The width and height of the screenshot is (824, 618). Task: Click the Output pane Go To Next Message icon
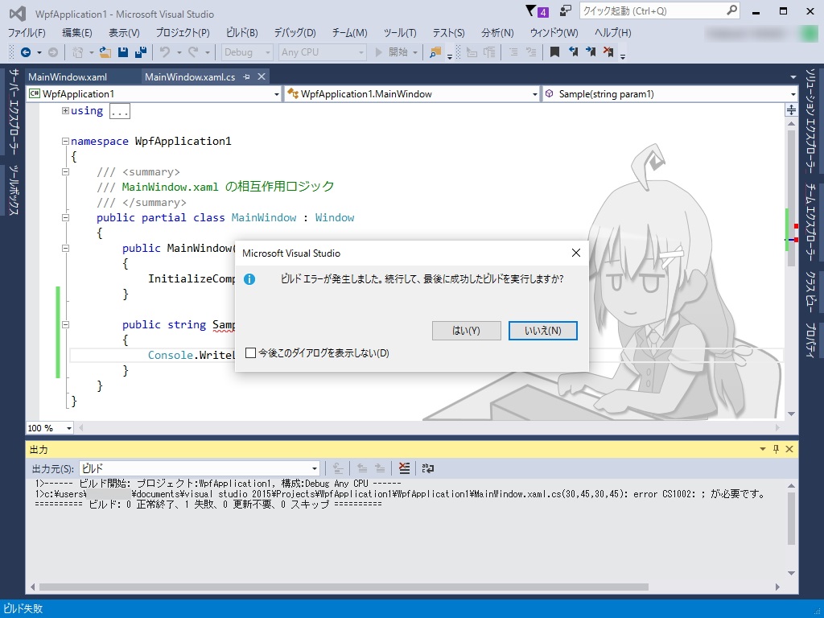pos(380,468)
